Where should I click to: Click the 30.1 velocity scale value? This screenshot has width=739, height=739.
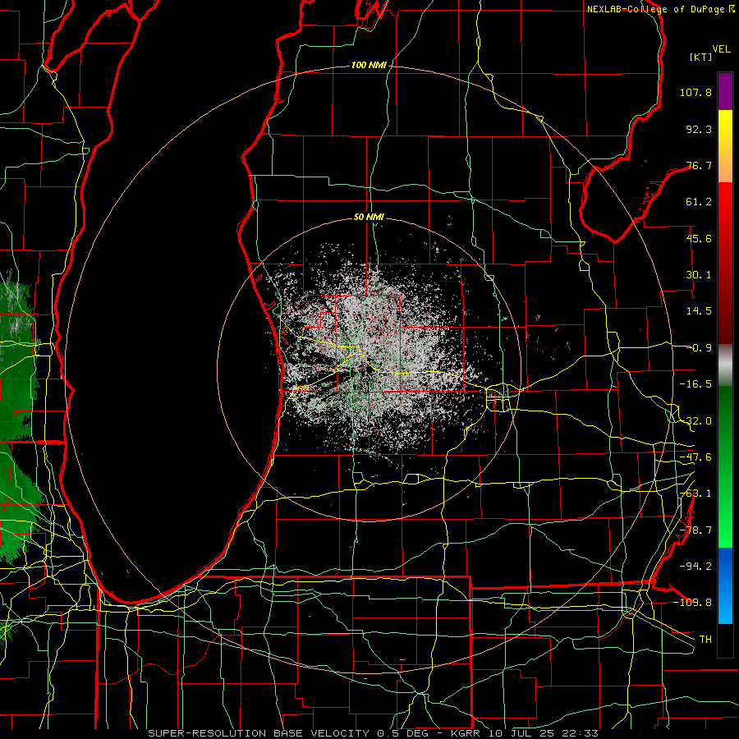pyautogui.click(x=699, y=275)
